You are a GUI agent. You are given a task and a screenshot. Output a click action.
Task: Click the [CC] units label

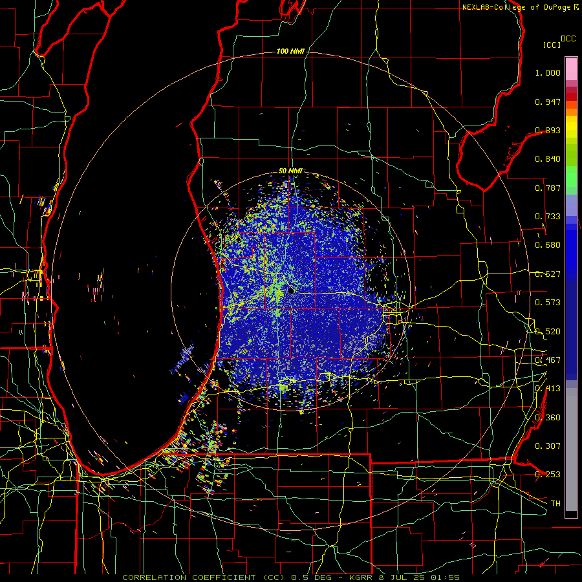[552, 45]
